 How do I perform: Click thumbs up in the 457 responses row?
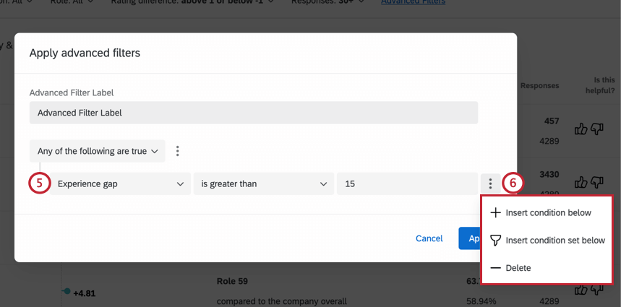tap(581, 129)
